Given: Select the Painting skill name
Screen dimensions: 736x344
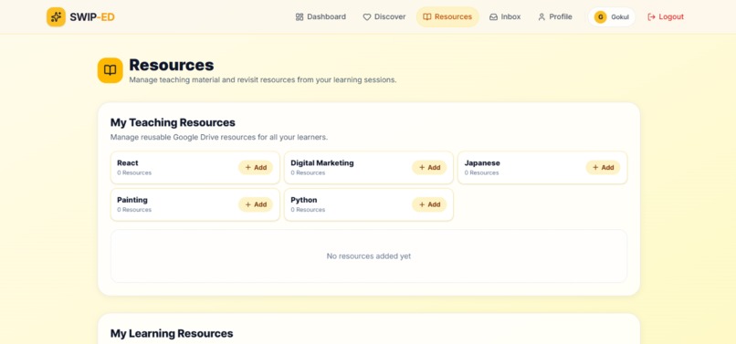Looking at the screenshot, I should (132, 200).
